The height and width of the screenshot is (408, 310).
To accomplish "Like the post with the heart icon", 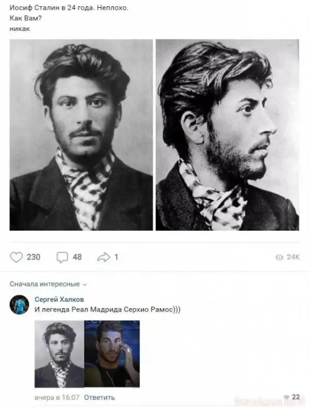I will (17, 257).
